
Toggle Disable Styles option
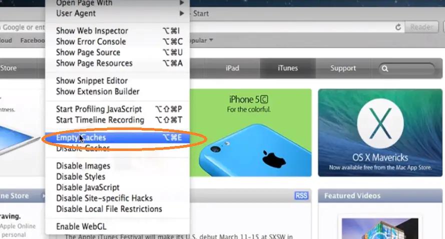pos(118,176)
